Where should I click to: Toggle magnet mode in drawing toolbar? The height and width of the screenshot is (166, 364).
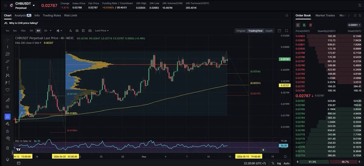click(8, 117)
